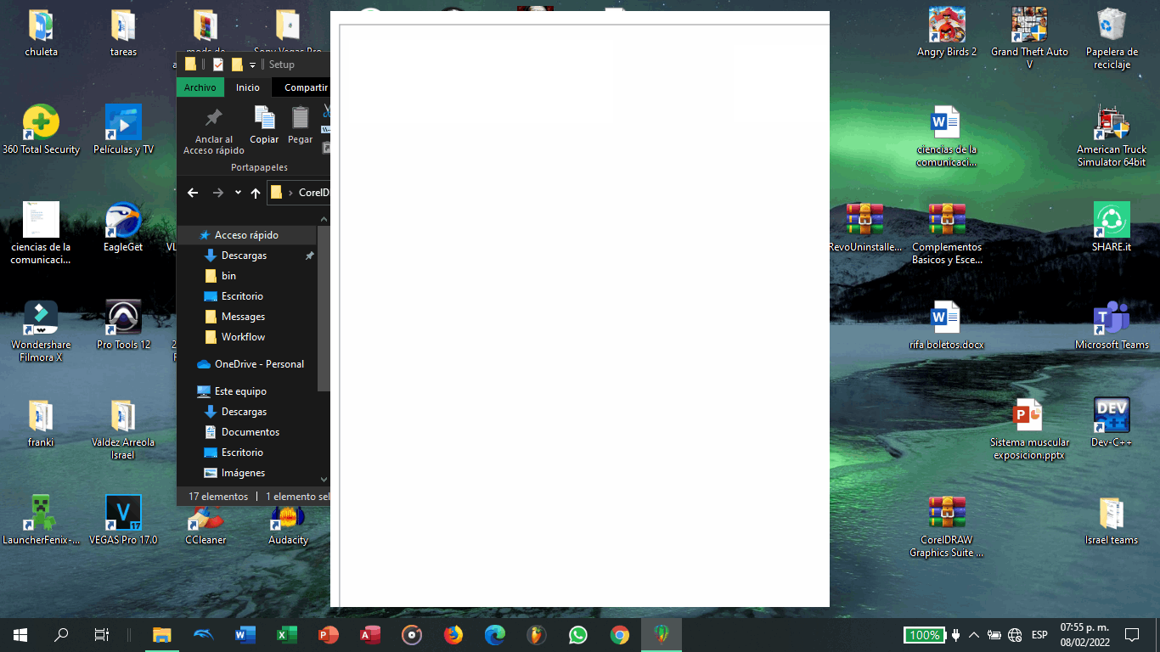
Task: Expand the Quick Access Toolbar dropdown arrow
Action: 253,65
